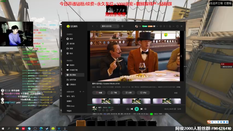233x131 pixels.
Task: Open the play queue list icon
Action: tap(179, 109)
